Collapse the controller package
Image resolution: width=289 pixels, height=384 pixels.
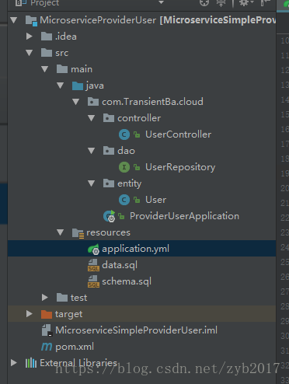92,118
